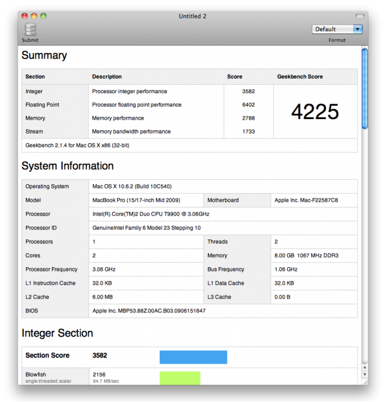The width and height of the screenshot is (386, 402).
Task: Click the vertical scrollbar thumb
Action: click(x=364, y=88)
